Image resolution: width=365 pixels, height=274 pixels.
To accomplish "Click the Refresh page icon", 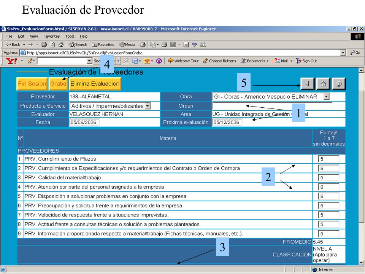I will (52, 45).
